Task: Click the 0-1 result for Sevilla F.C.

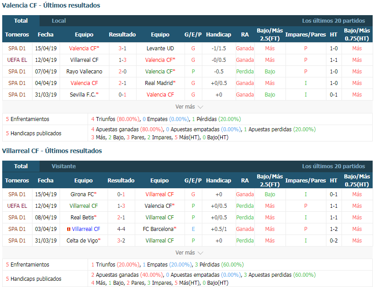Action: [122, 95]
